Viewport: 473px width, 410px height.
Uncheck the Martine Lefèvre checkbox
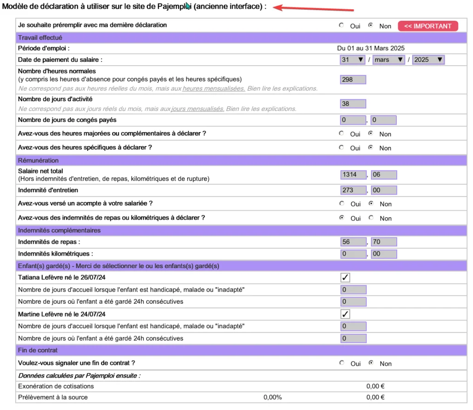[345, 314]
